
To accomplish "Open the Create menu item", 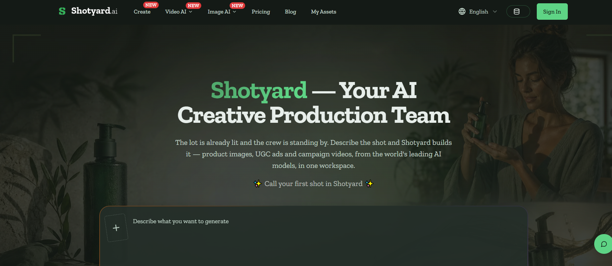I will pyautogui.click(x=142, y=12).
